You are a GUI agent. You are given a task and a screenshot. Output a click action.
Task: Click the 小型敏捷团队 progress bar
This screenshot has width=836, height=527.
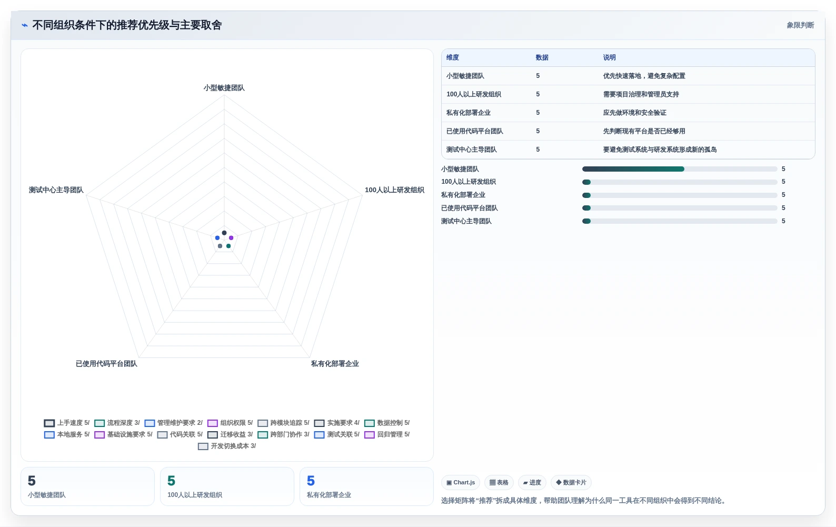[680, 169]
